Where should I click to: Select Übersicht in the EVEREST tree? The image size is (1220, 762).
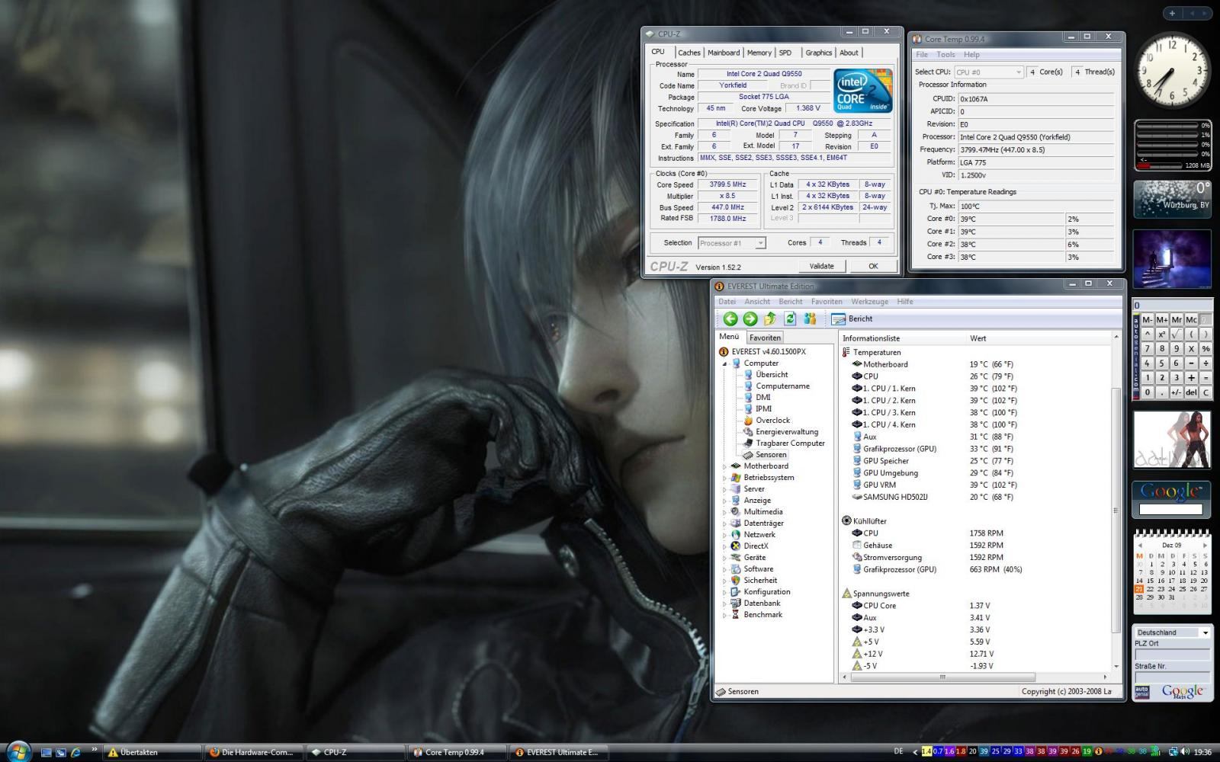tap(772, 375)
